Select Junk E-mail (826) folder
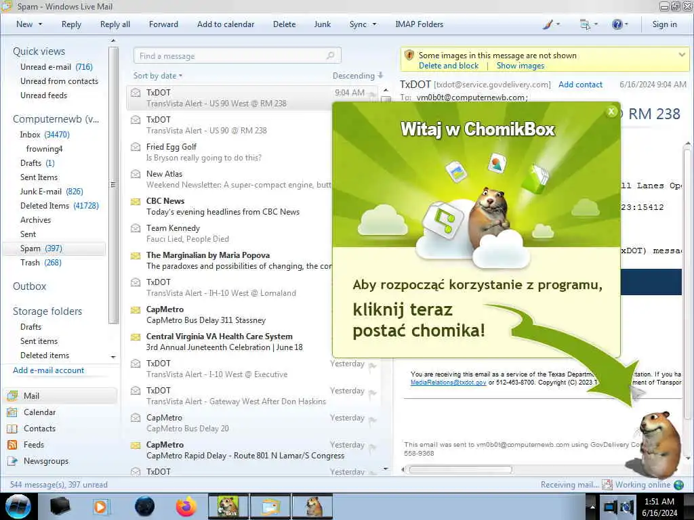The height and width of the screenshot is (520, 694). coord(52,192)
